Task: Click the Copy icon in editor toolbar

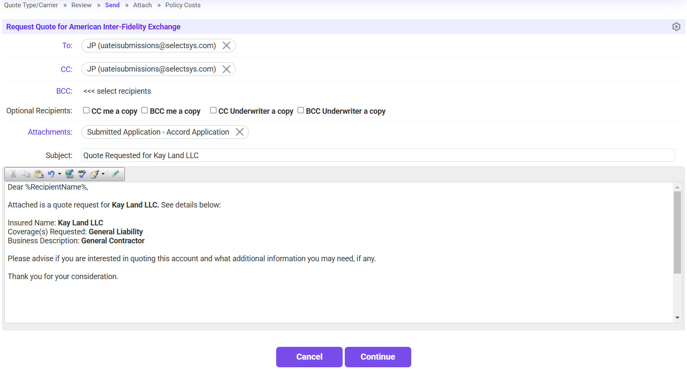Action: click(26, 174)
